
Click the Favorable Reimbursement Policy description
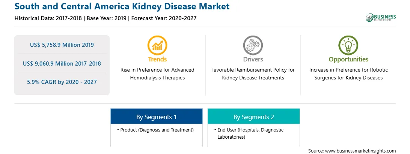coord(253,74)
